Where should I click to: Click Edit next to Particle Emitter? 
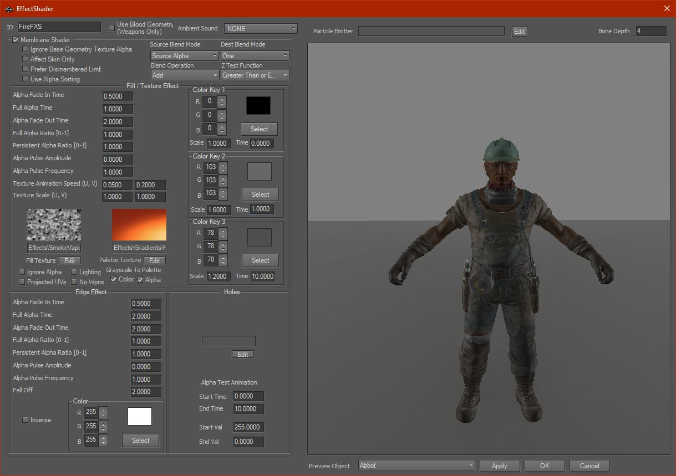pos(519,32)
